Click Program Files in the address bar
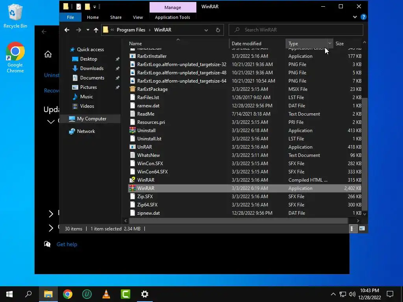 [131, 30]
